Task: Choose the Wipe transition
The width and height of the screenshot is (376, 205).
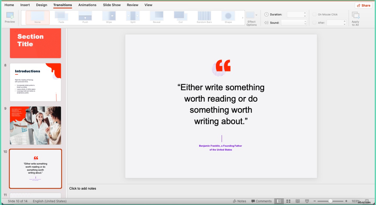Action: pos(109,16)
